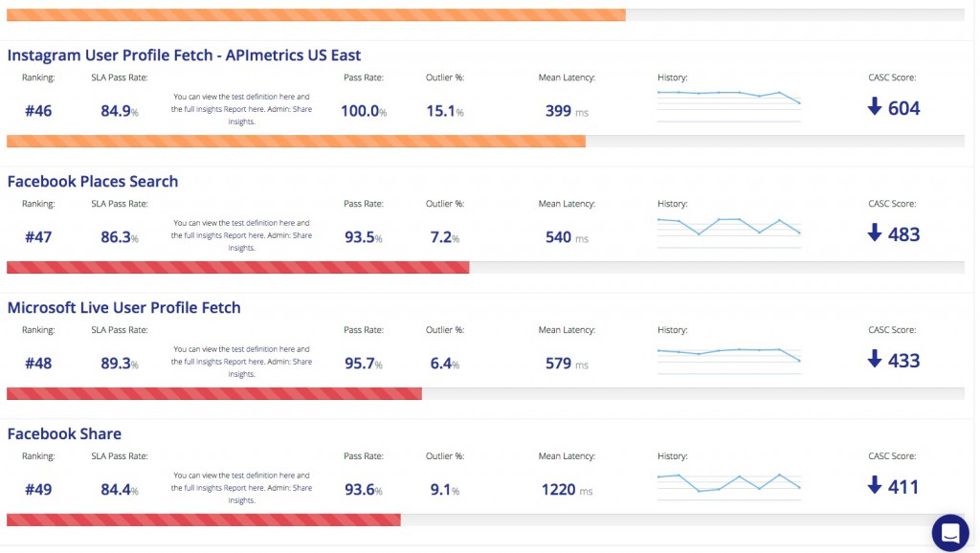980x553 pixels.
Task: Click pass rate 95.7%
Action: [364, 364]
